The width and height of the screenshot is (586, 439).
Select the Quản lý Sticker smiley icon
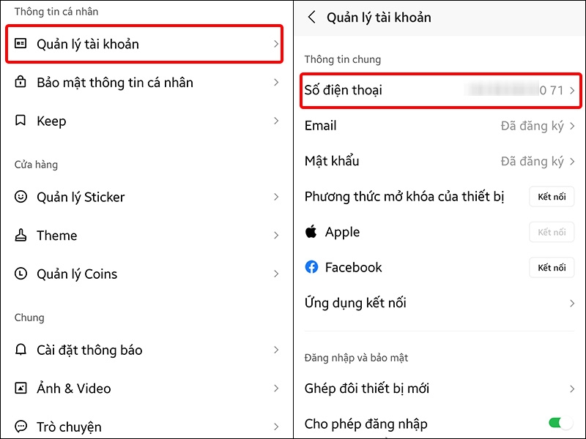(x=21, y=197)
